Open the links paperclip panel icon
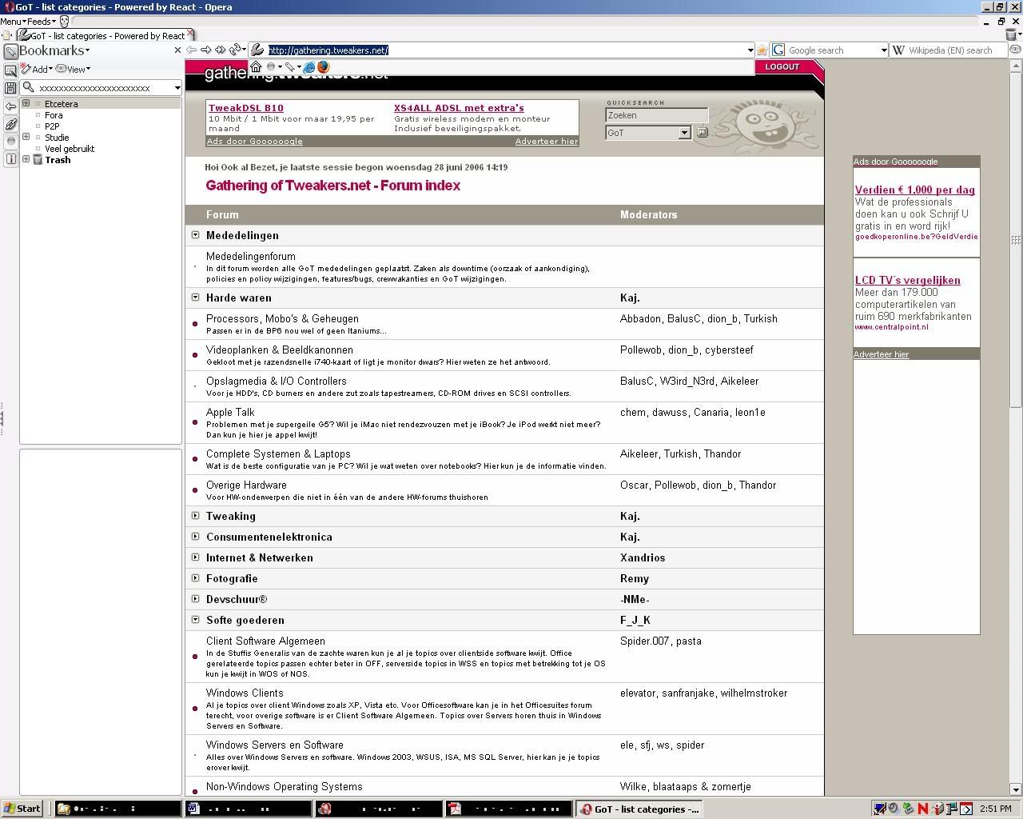The width and height of the screenshot is (1023, 819). 10,124
